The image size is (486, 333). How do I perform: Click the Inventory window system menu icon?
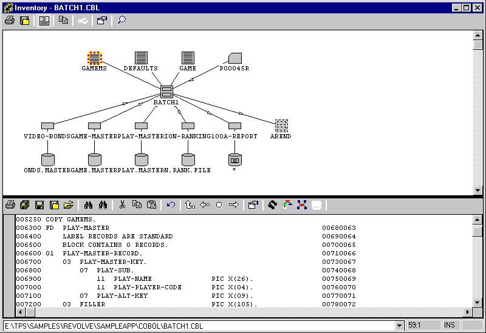click(x=7, y=7)
